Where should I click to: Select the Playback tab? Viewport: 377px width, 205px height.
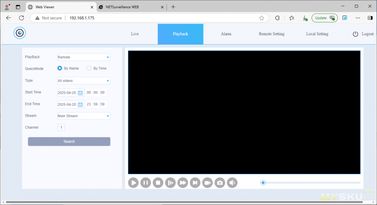click(x=180, y=34)
